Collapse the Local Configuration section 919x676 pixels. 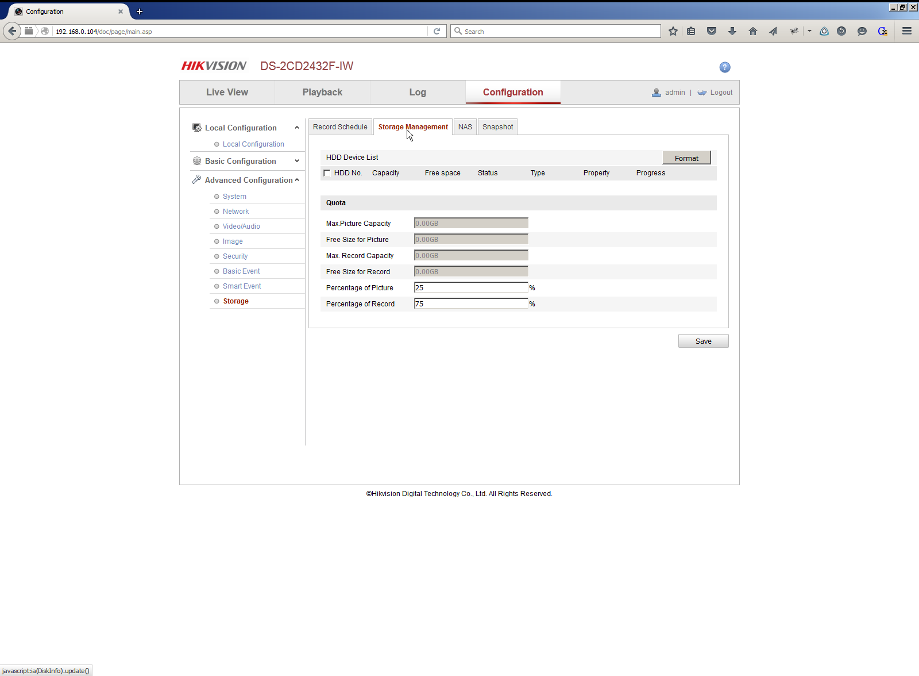[x=297, y=128]
